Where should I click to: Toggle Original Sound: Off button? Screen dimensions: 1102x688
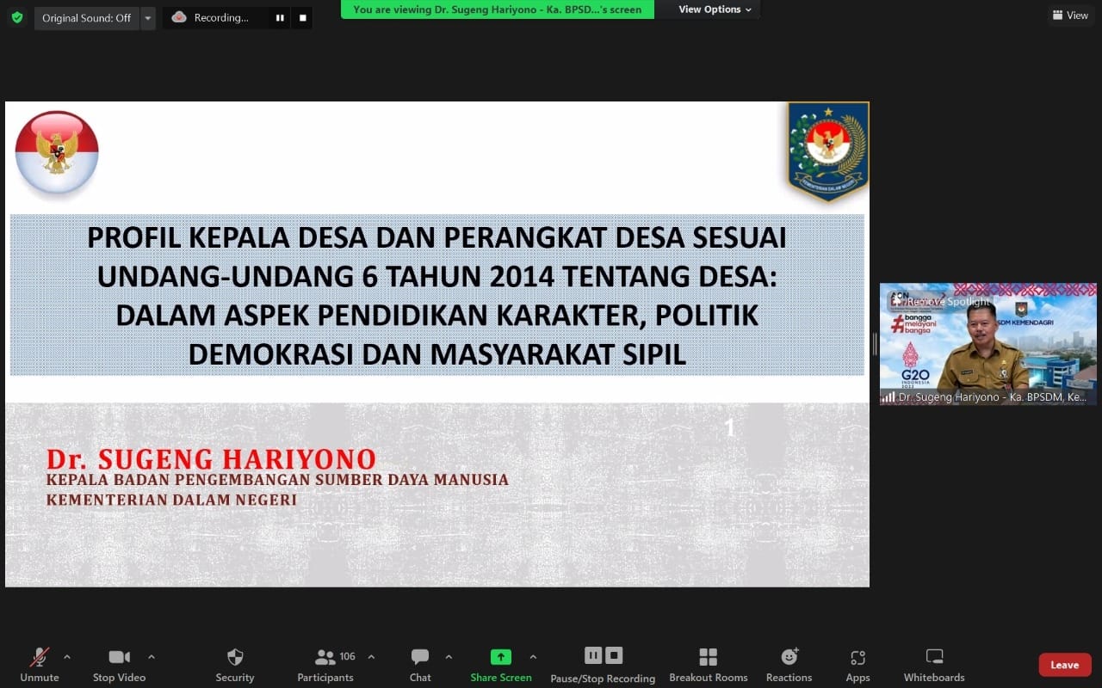(86, 18)
